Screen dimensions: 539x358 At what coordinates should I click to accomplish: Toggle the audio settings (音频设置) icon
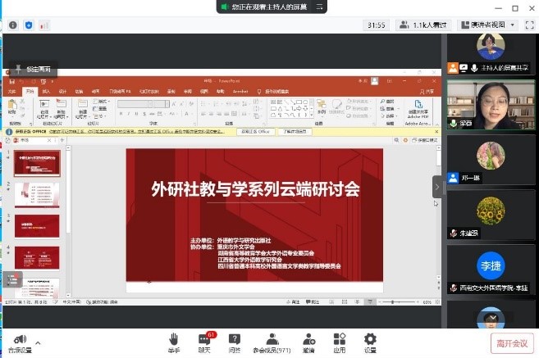coord(19,339)
